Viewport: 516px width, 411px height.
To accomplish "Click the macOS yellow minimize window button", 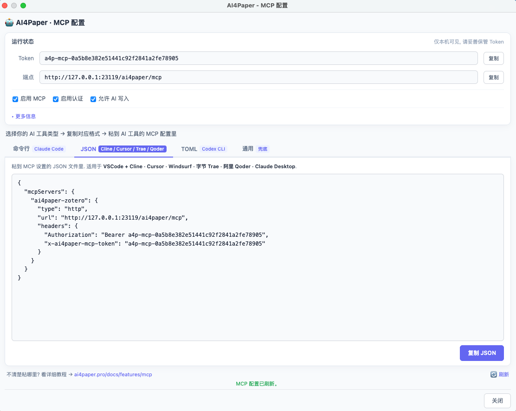I will (x=14, y=5).
